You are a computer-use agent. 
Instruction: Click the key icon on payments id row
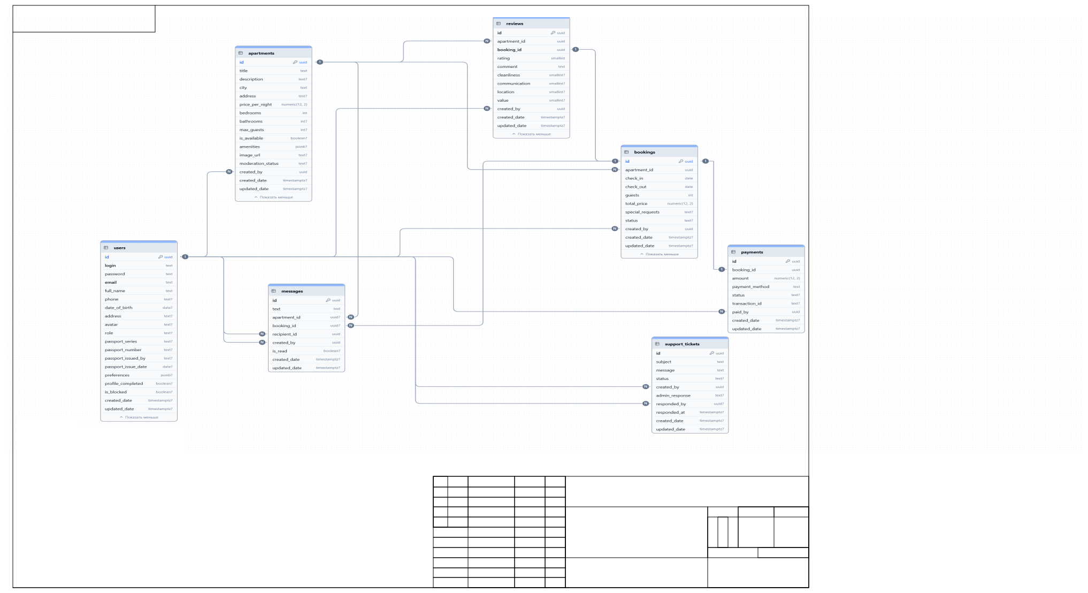pos(788,261)
